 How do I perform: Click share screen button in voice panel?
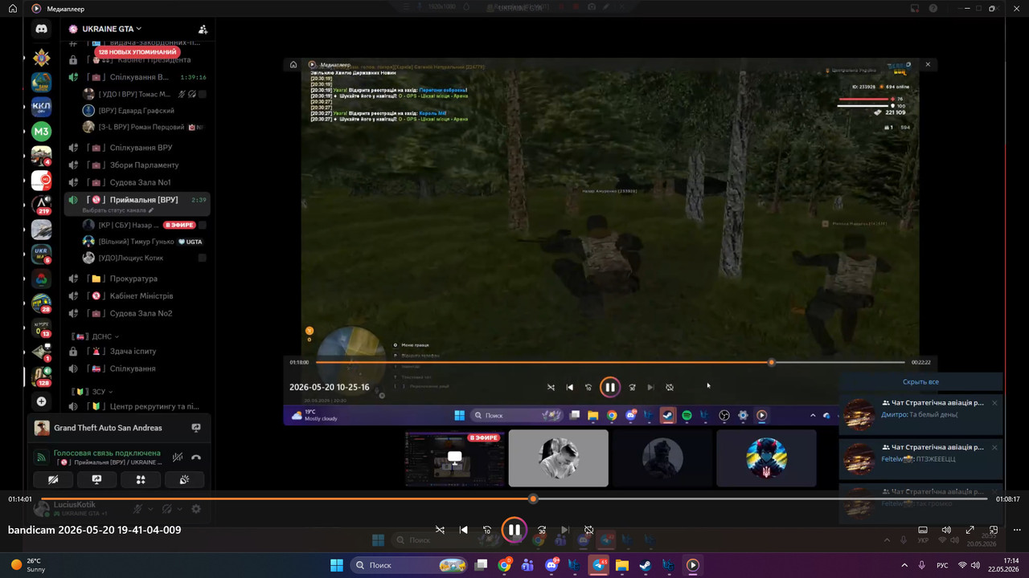click(96, 479)
